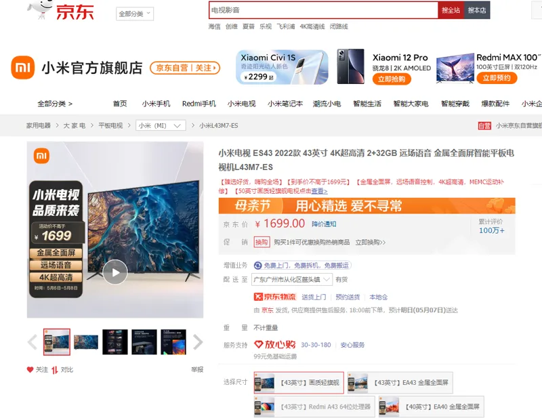Show previous product thumbnails arrow
Viewport: 542px width, 418px height.
pyautogui.click(x=32, y=342)
